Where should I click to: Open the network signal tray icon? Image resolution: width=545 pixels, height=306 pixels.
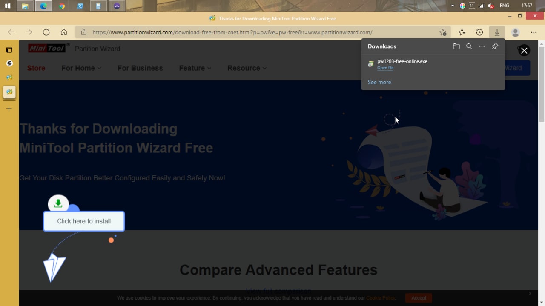(x=482, y=6)
